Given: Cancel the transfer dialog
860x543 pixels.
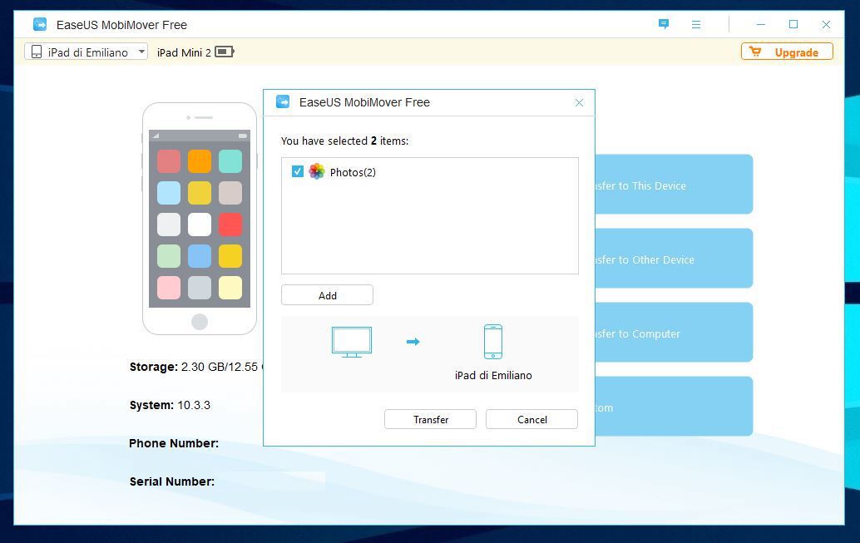Looking at the screenshot, I should [531, 419].
